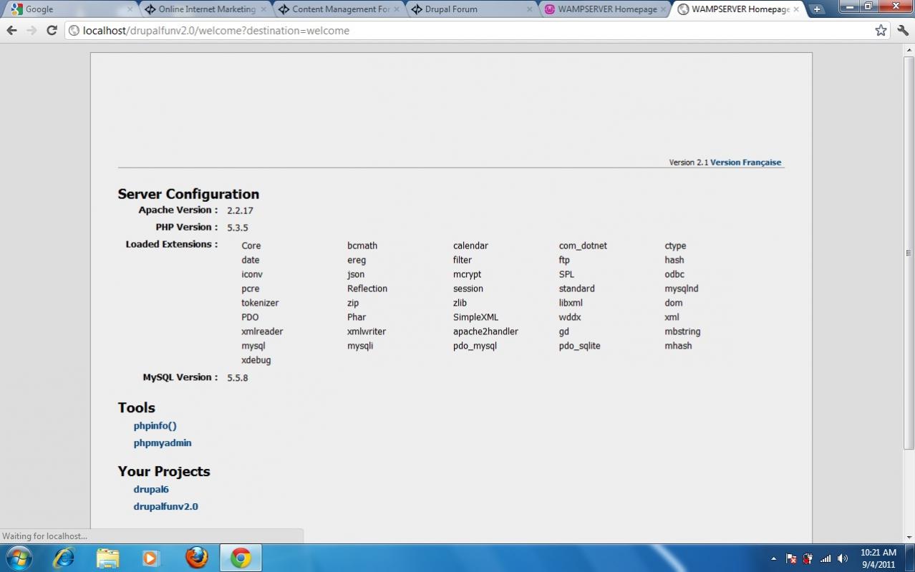Open the drupalfunv2.0 project link
915x572 pixels.
(x=165, y=506)
